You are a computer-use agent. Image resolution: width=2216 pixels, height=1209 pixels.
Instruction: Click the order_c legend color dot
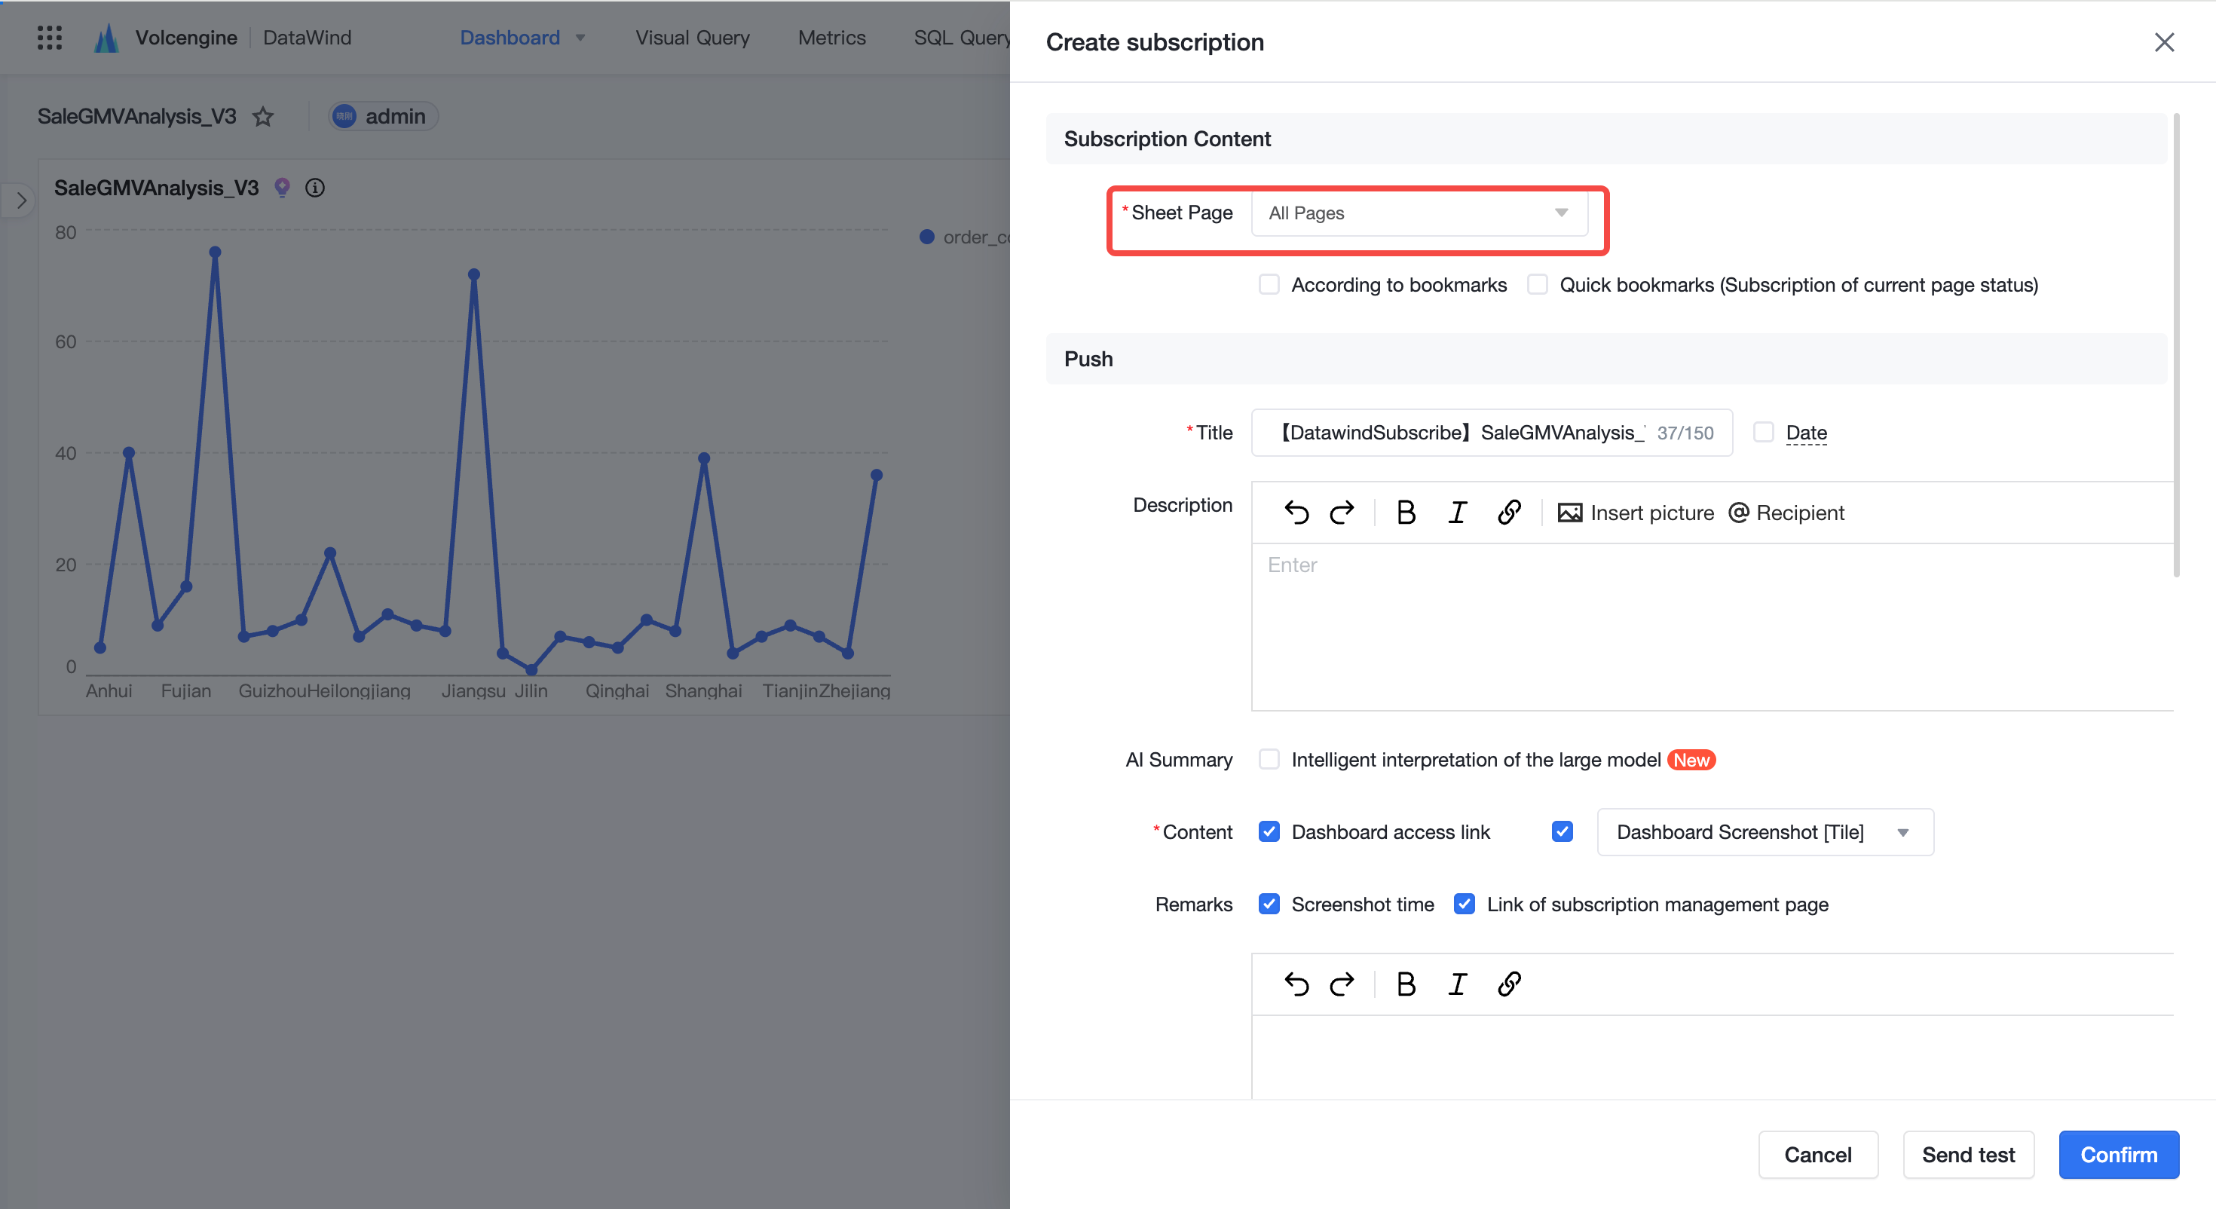[926, 237]
